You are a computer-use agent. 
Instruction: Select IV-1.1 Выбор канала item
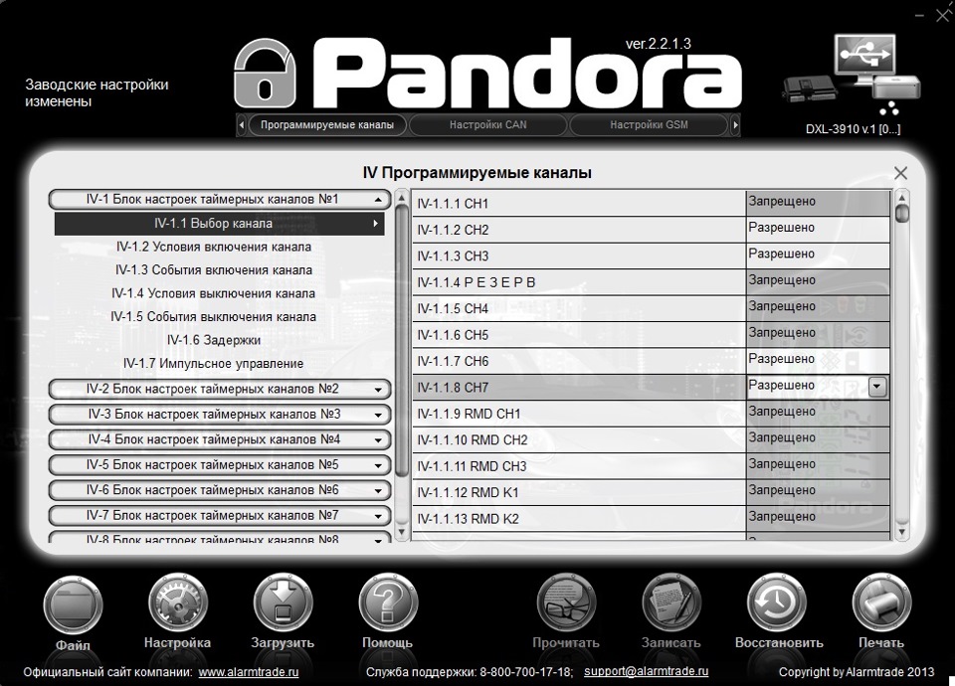coord(219,224)
